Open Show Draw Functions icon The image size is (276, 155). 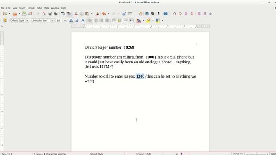(140, 14)
